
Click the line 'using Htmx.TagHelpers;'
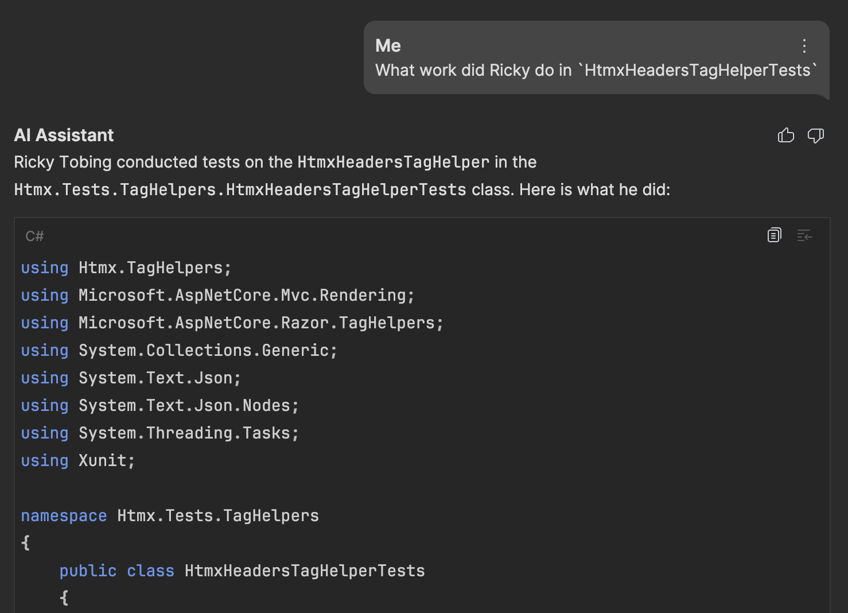(126, 268)
